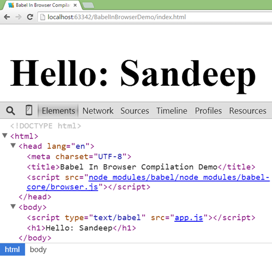Click the type="text/babel" attribute value
Viewport: 272px width, 256px height.
pos(117,218)
